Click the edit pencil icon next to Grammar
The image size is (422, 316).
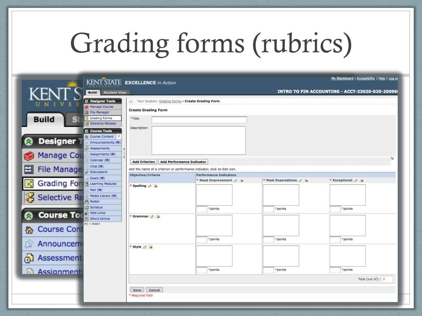(x=152, y=216)
